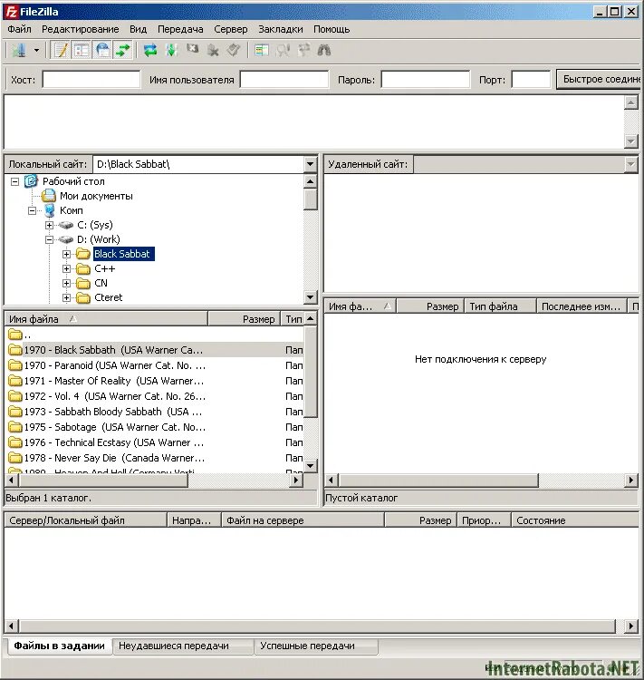Click the transfer queue right scroll arrow
Viewport: 644px width, 680px height.
[x=631, y=627]
